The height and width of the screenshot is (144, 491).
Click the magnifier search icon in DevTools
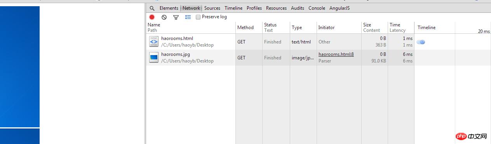pos(152,8)
